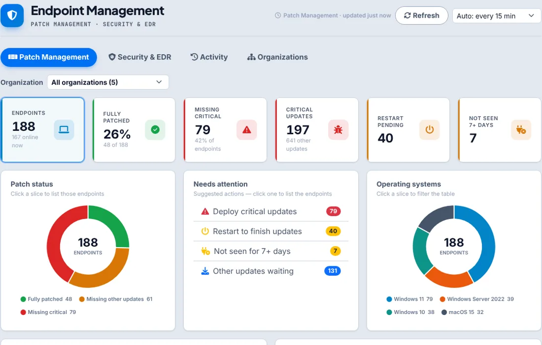
Task: Click the power icon next to Restart to finish updates
Action: coord(205,231)
